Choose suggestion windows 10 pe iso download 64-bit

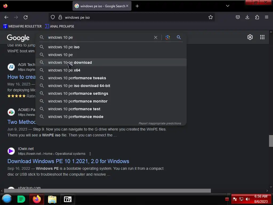coord(111,86)
